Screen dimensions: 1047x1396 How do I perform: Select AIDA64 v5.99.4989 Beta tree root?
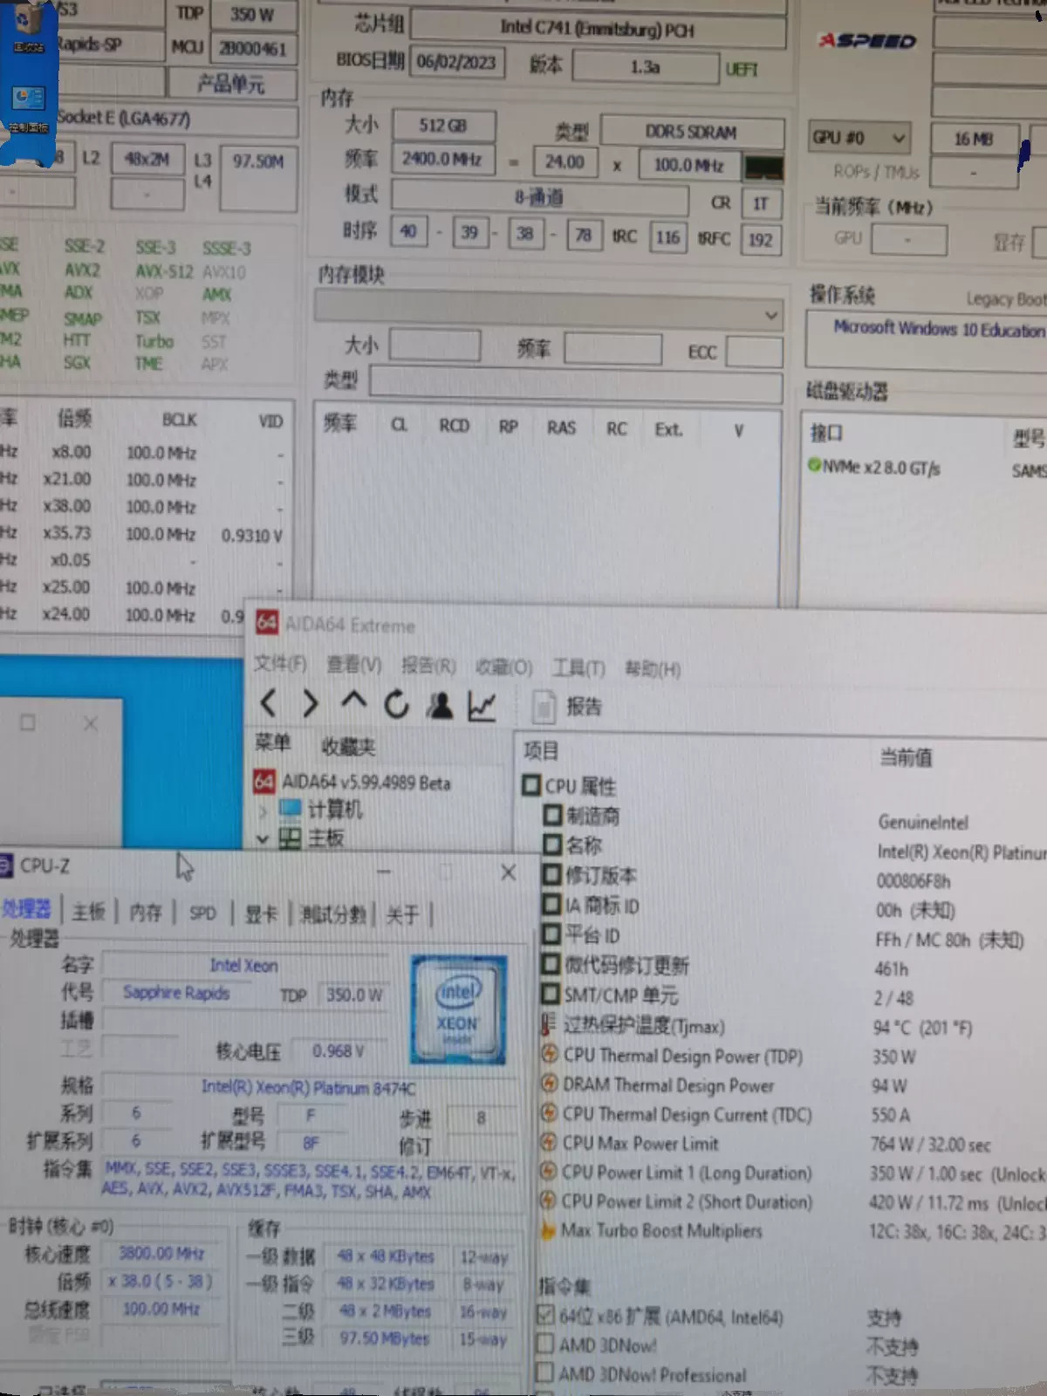(366, 783)
